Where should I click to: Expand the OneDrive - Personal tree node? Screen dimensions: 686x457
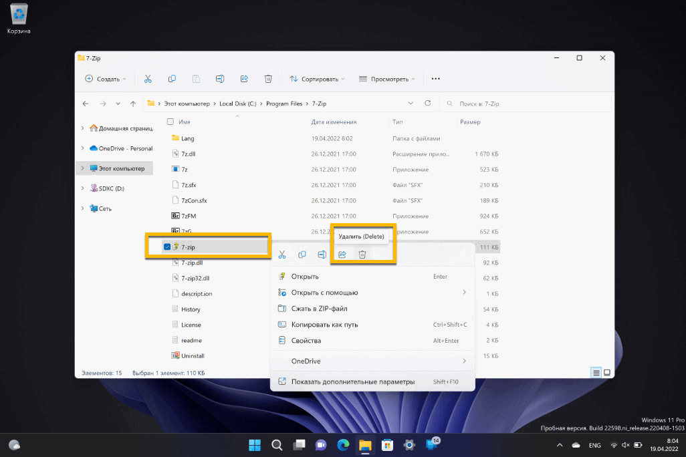(82, 148)
